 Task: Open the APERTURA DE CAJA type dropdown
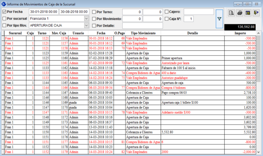click(x=87, y=26)
